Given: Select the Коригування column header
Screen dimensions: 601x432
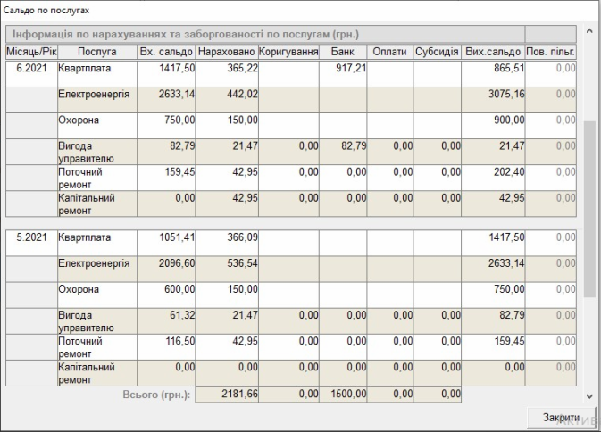Looking at the screenshot, I should point(289,52).
